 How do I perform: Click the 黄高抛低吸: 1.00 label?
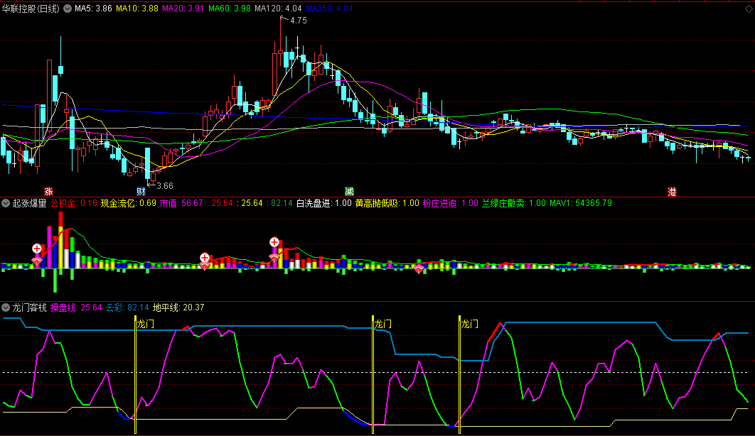tap(387, 203)
